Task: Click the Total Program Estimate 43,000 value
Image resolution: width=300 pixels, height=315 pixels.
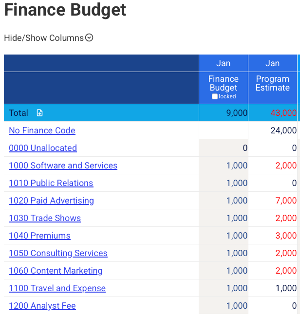Action: [x=283, y=113]
